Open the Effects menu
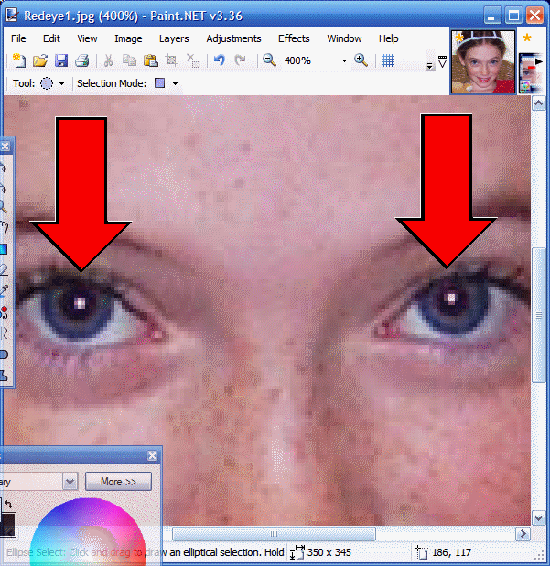 pos(294,38)
